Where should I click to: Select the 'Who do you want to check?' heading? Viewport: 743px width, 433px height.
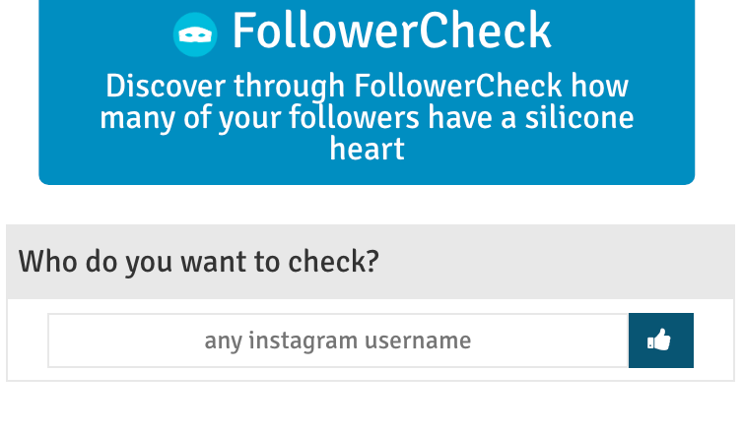[198, 261]
